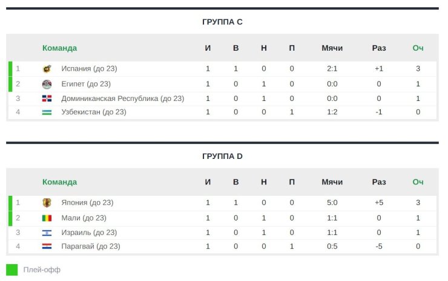Click the Egypt U23 team crest icon
This screenshot has width=448, height=281.
click(x=47, y=84)
